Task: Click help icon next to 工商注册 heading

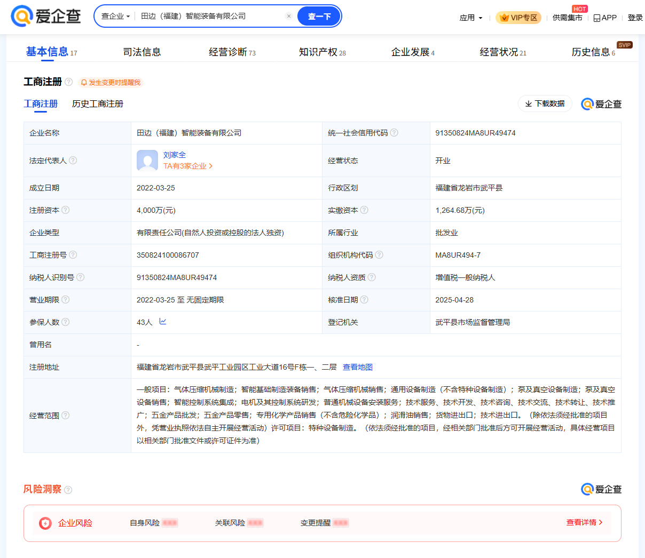Action: click(x=69, y=82)
